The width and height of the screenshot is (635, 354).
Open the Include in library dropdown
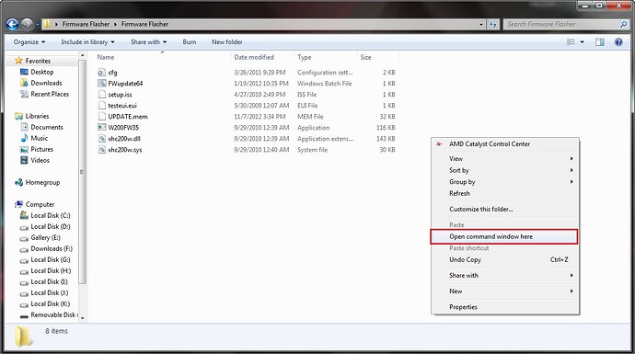pos(87,42)
